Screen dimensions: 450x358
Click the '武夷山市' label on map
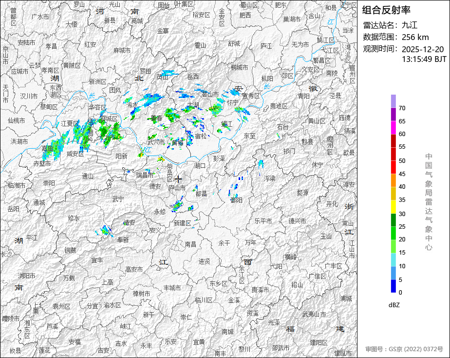(x=314, y=314)
